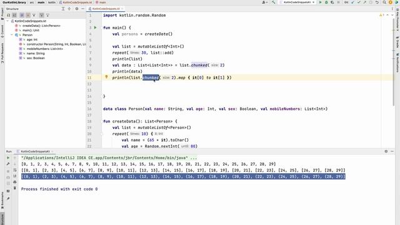
Task: Start debugging with the green bug icon
Action: point(326,2)
